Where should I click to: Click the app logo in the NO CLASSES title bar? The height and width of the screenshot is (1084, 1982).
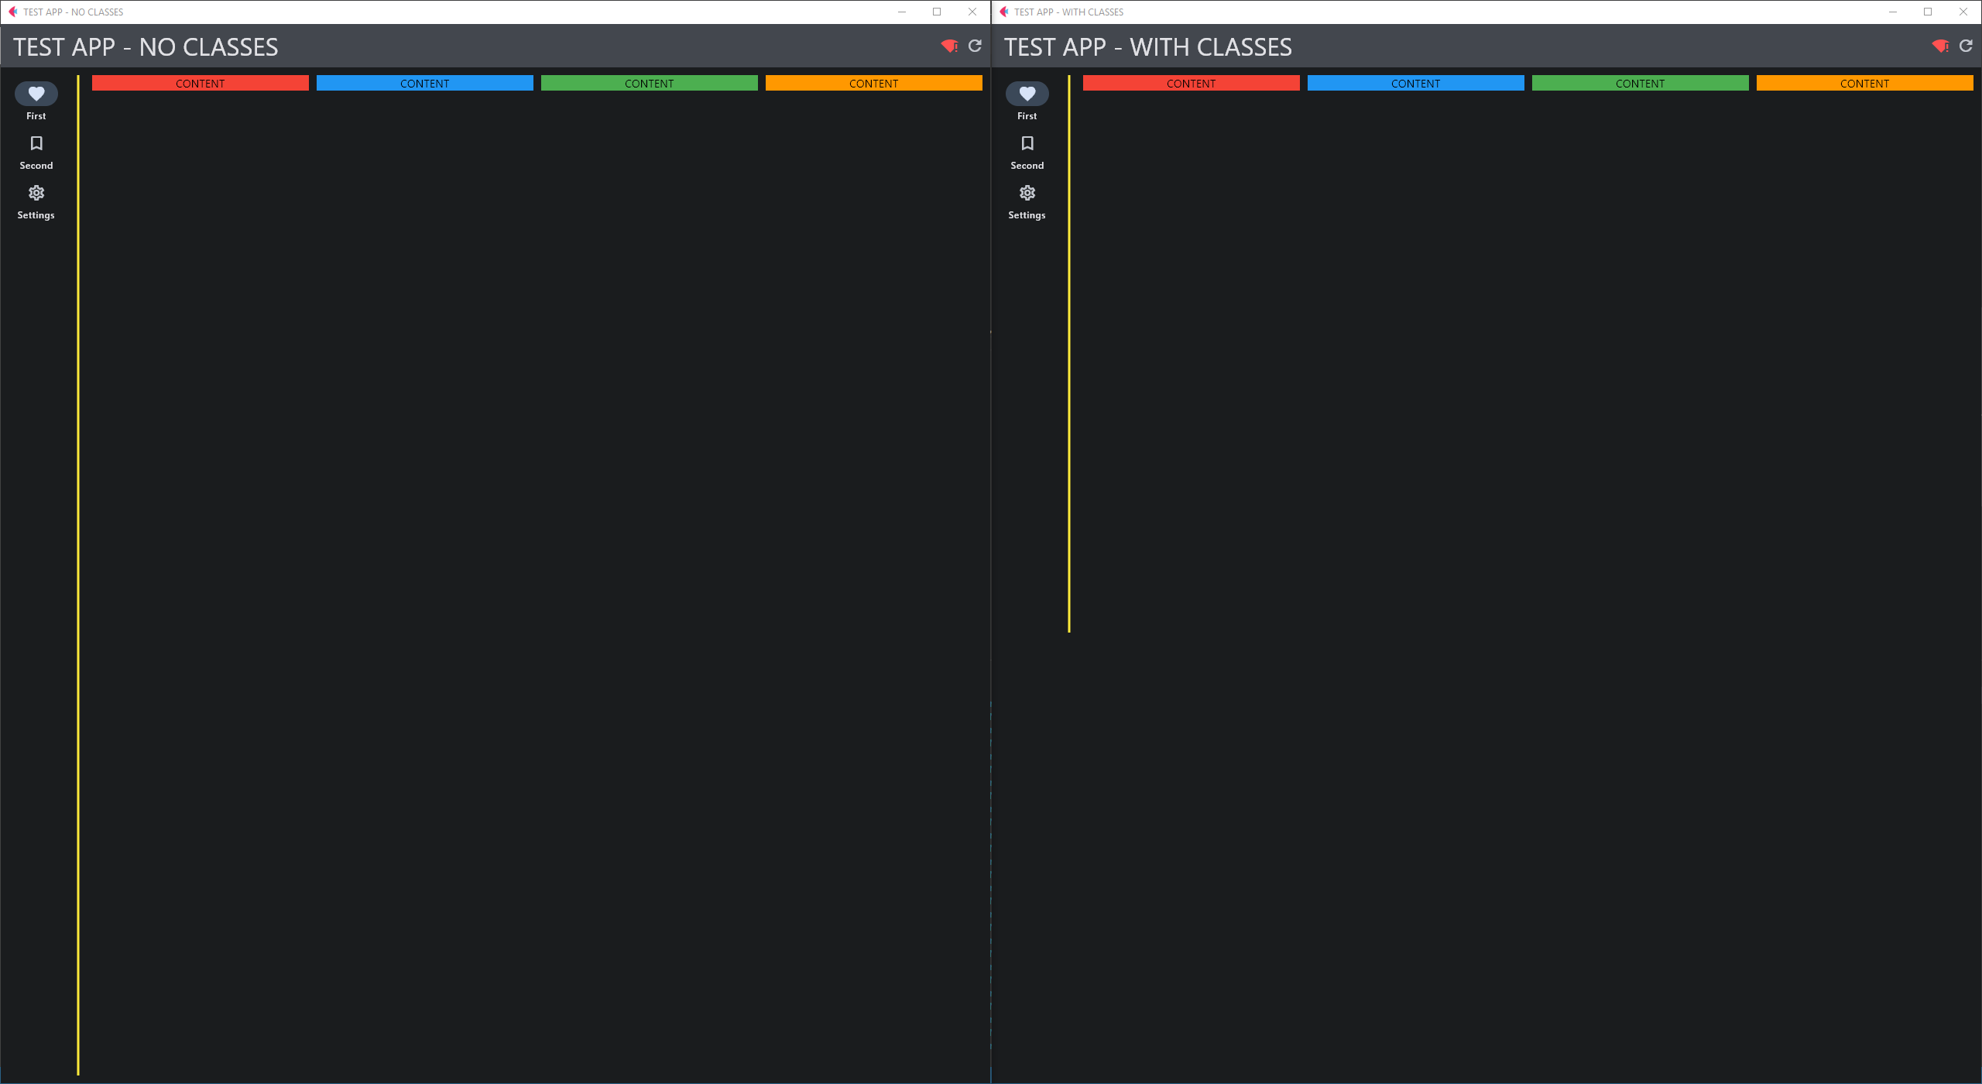click(x=12, y=12)
